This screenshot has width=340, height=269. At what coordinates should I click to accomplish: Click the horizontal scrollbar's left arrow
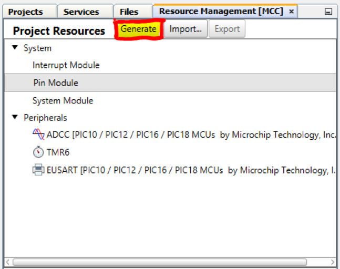[7, 261]
